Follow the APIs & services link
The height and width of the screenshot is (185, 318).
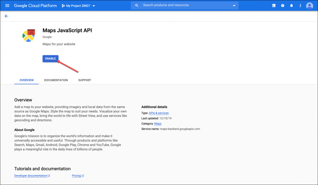point(159,113)
